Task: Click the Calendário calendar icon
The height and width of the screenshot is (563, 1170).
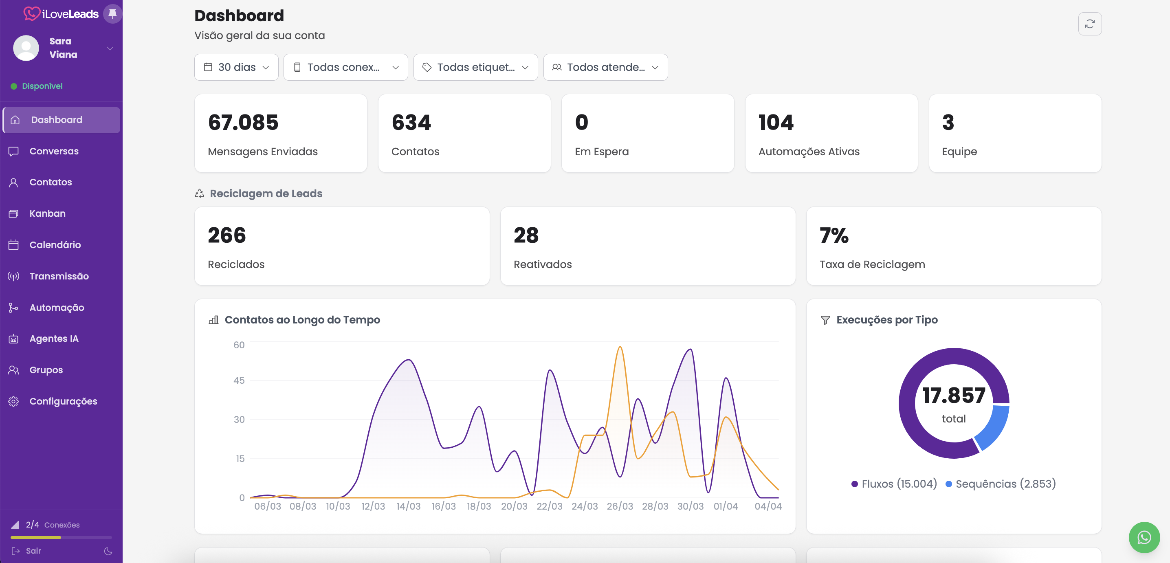Action: click(x=13, y=245)
